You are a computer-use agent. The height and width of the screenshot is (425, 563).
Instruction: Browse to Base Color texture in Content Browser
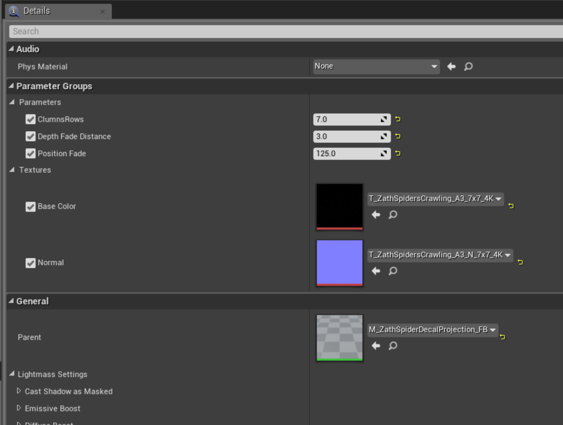pyautogui.click(x=393, y=215)
